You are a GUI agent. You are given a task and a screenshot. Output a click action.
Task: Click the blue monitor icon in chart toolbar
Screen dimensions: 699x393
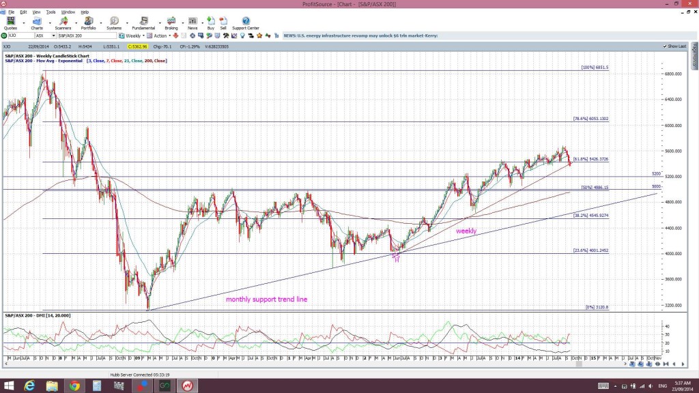(x=201, y=35)
